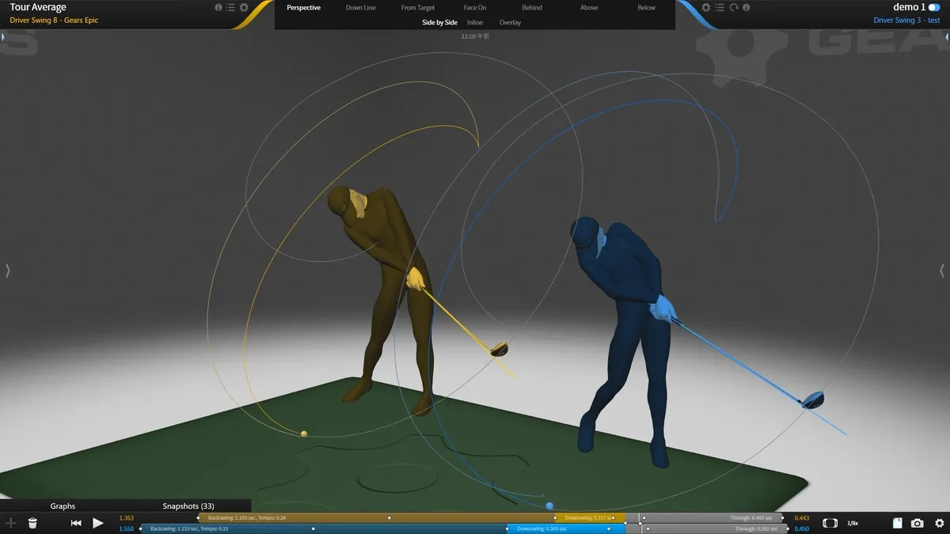Click the trash can delete icon
Screen dimensions: 950x534
(32, 523)
